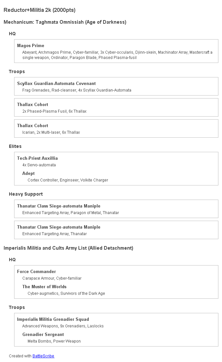Click the Grenadier Sergeant sub-entry

(x=43, y=334)
